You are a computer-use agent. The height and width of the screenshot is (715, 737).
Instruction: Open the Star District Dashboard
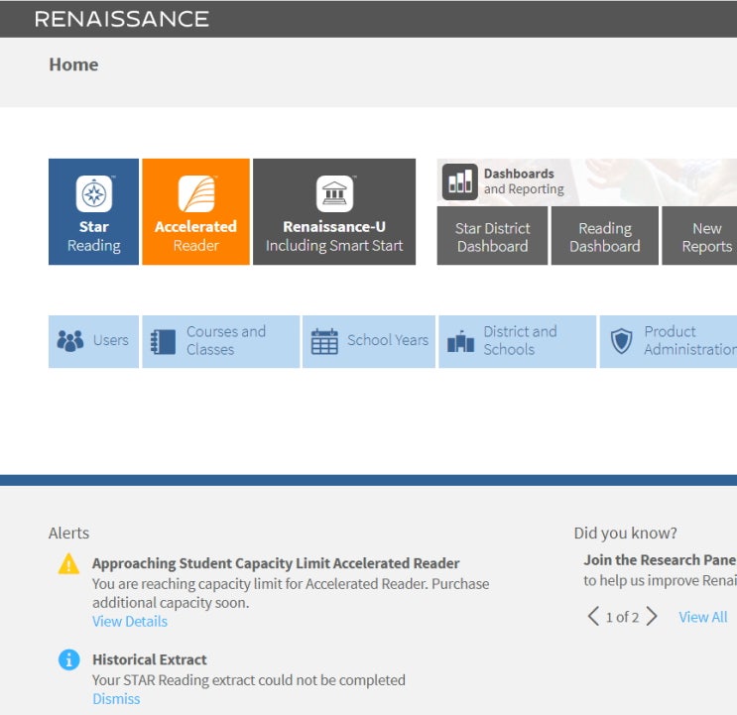(x=492, y=237)
